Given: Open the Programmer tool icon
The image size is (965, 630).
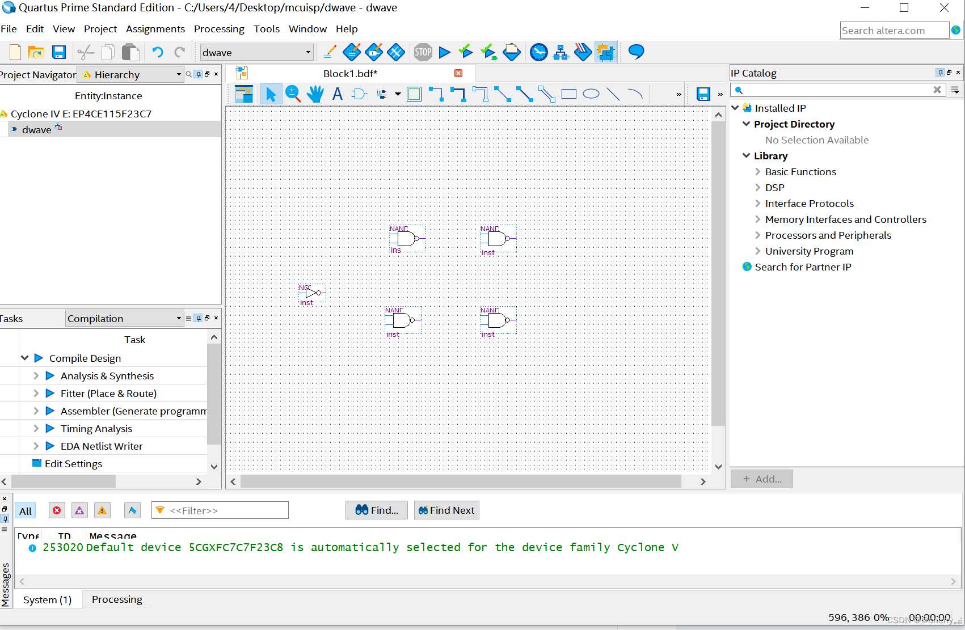Looking at the screenshot, I should click(583, 52).
